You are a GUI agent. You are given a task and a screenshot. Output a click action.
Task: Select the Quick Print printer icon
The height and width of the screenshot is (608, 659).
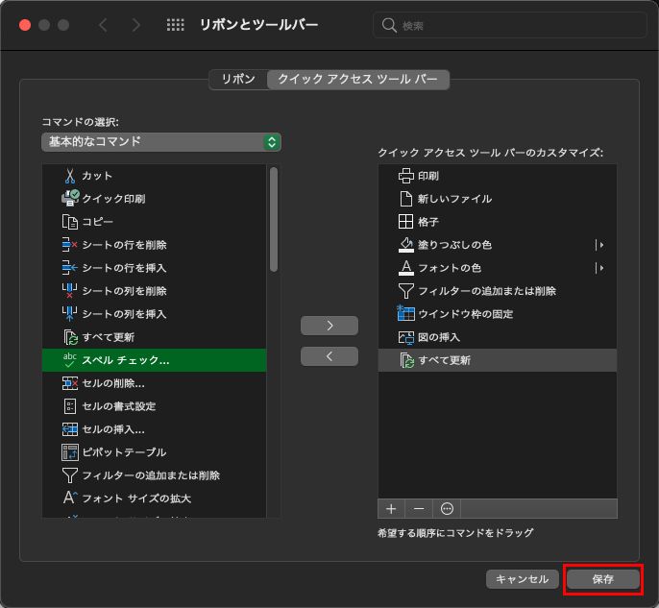coord(70,199)
